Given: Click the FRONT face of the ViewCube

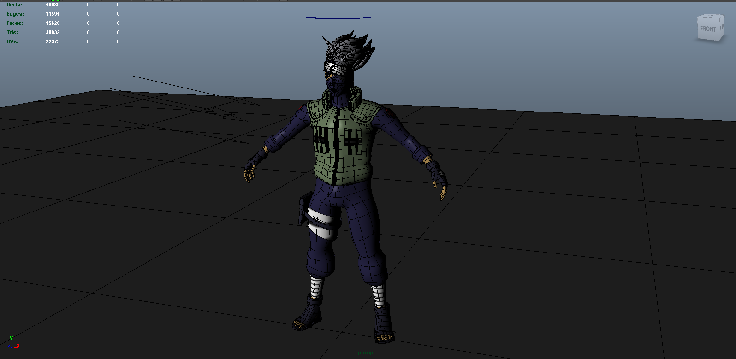Looking at the screenshot, I should click(x=708, y=29).
